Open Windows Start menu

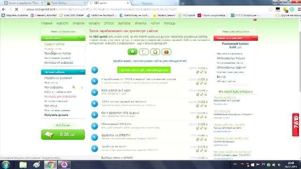click(x=6, y=165)
